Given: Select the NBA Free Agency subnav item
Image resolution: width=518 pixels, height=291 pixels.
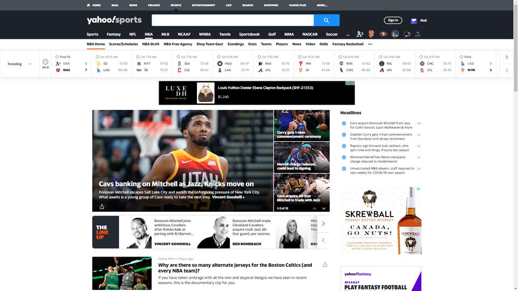Looking at the screenshot, I should coord(178,44).
